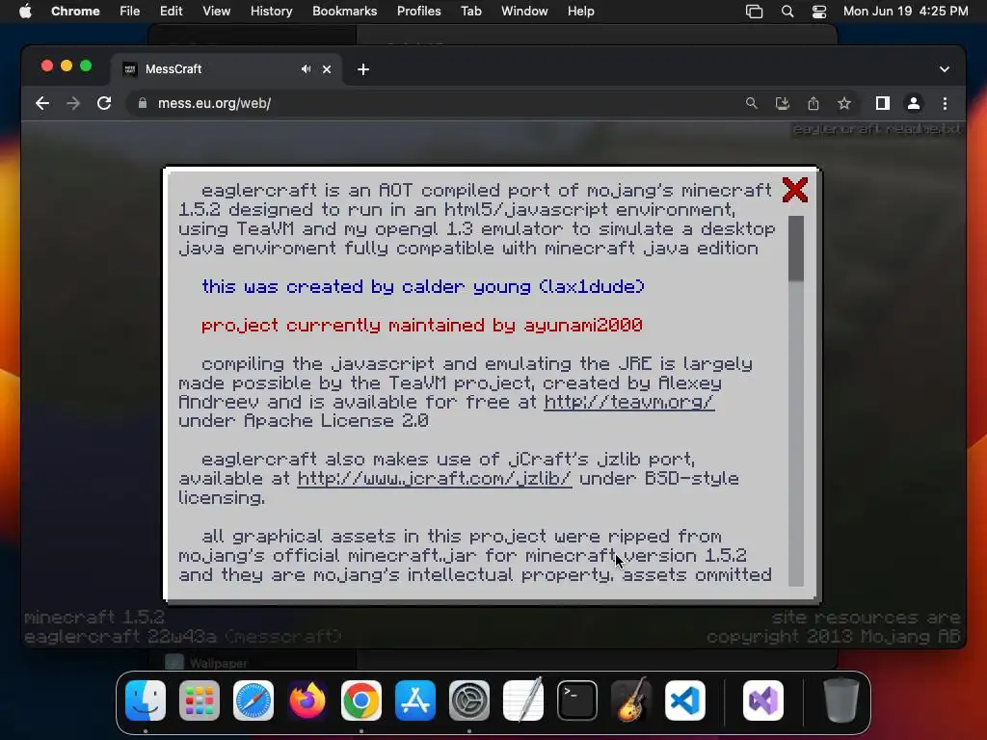Image resolution: width=987 pixels, height=740 pixels.
Task: Open the Window menu
Action: point(524,12)
